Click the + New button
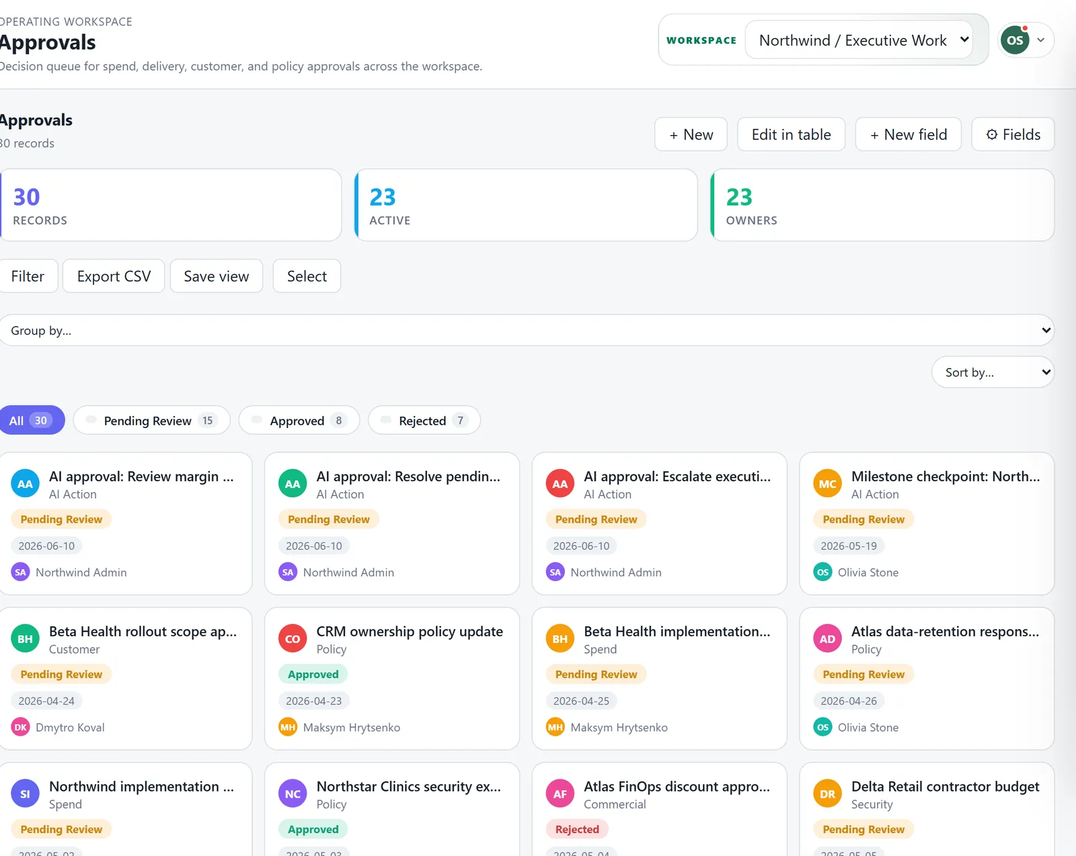 (691, 134)
